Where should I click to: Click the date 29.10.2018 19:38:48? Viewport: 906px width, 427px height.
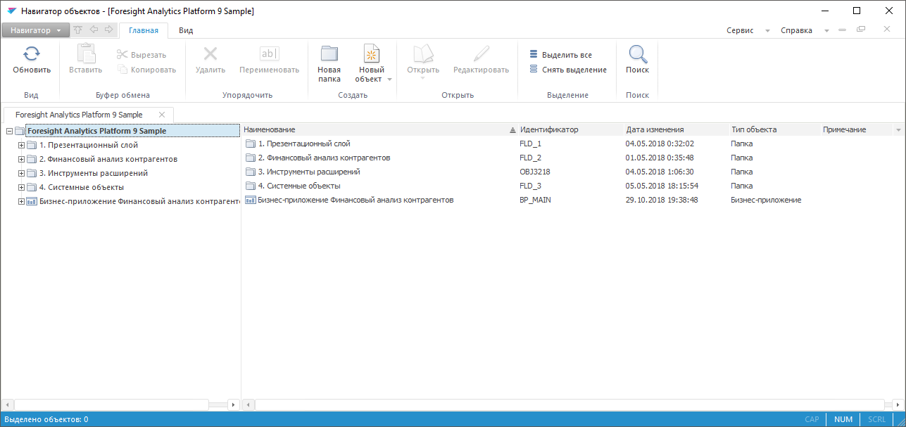pyautogui.click(x=661, y=200)
